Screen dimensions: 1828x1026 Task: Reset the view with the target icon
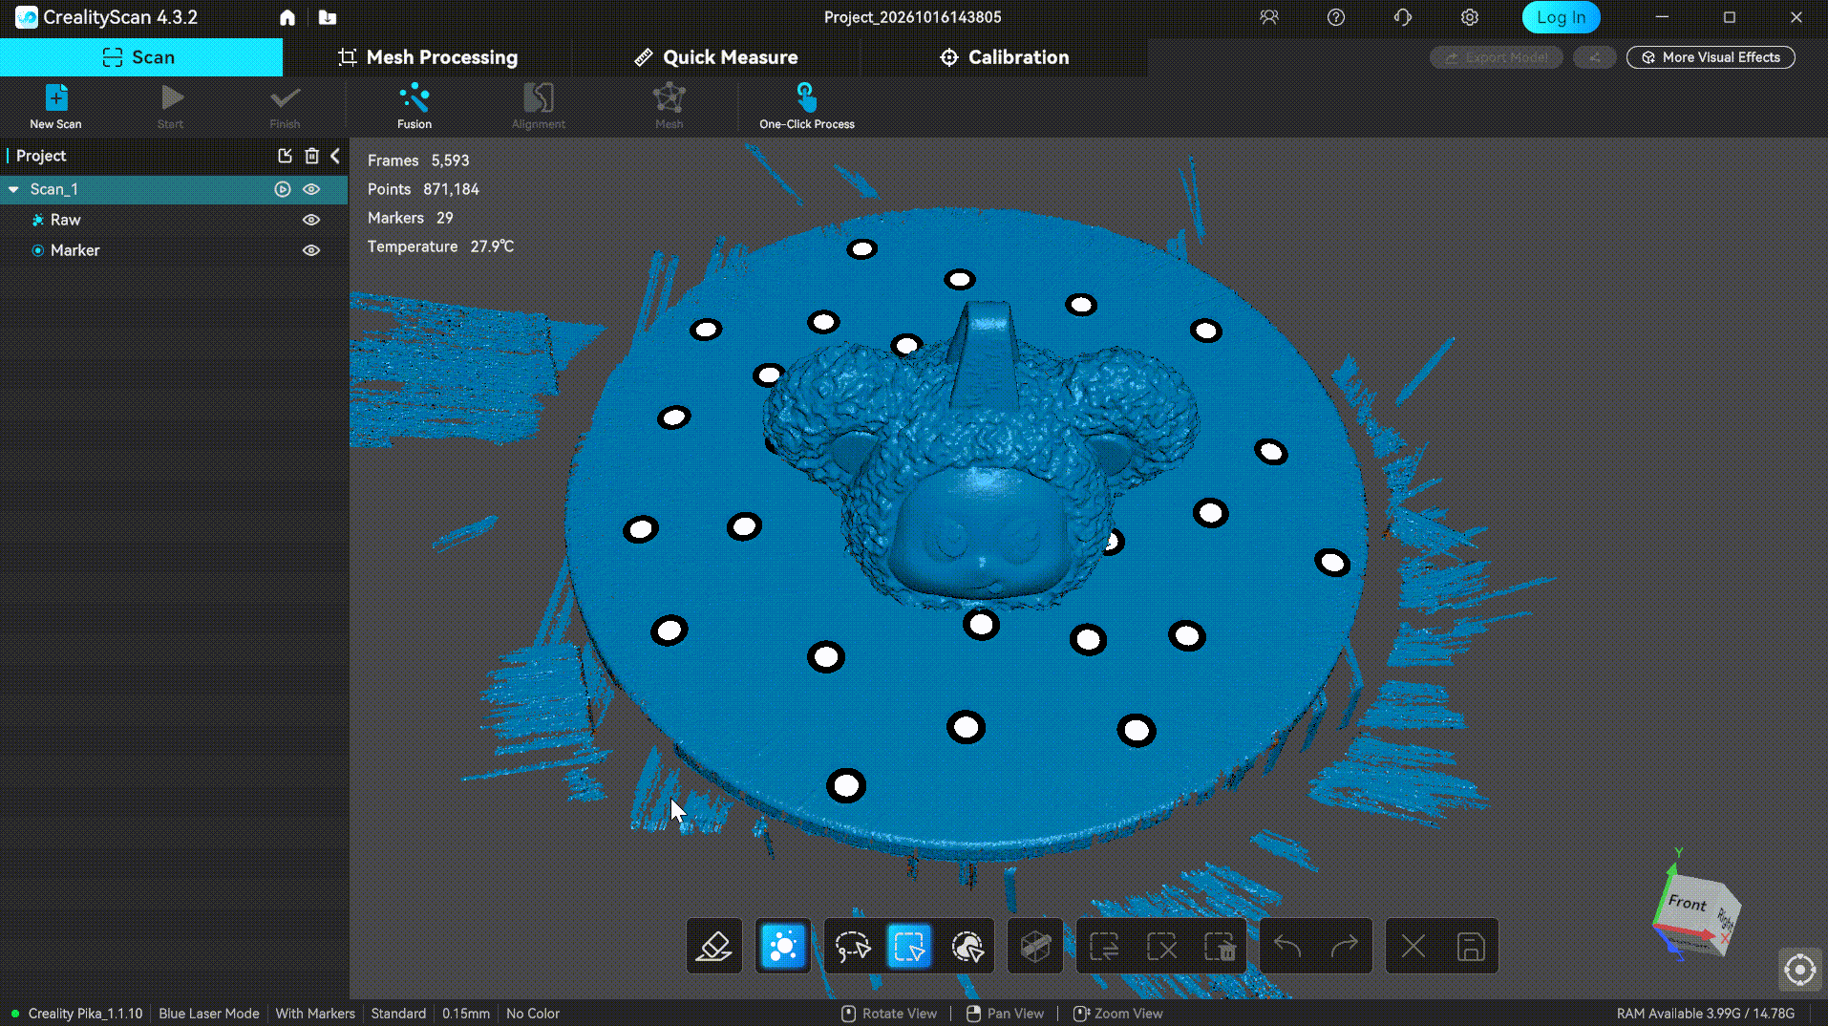[1800, 971]
